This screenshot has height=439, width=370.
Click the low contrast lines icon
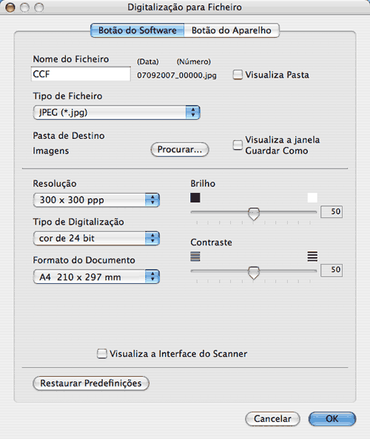pos(195,256)
